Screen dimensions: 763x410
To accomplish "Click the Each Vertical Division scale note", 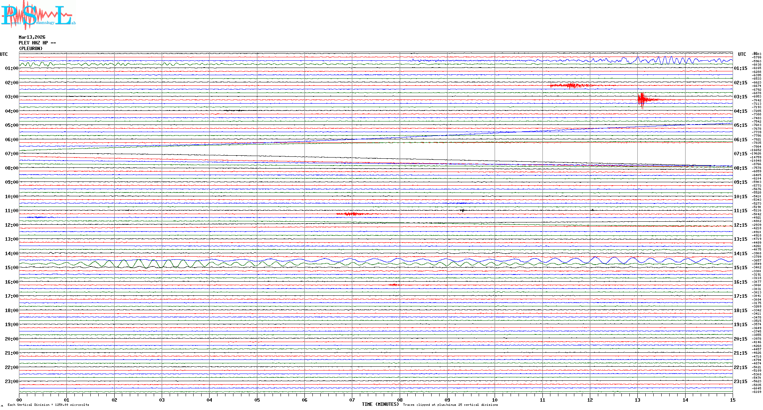I will [48, 405].
